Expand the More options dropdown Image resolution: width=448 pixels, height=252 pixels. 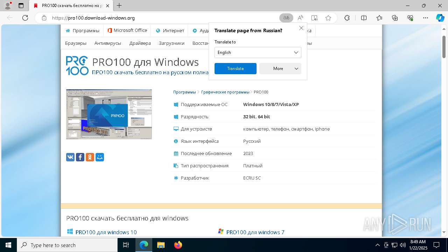[280, 69]
